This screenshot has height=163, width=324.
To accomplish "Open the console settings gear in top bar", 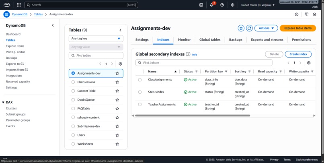I will pyautogui.click(x=232, y=5).
